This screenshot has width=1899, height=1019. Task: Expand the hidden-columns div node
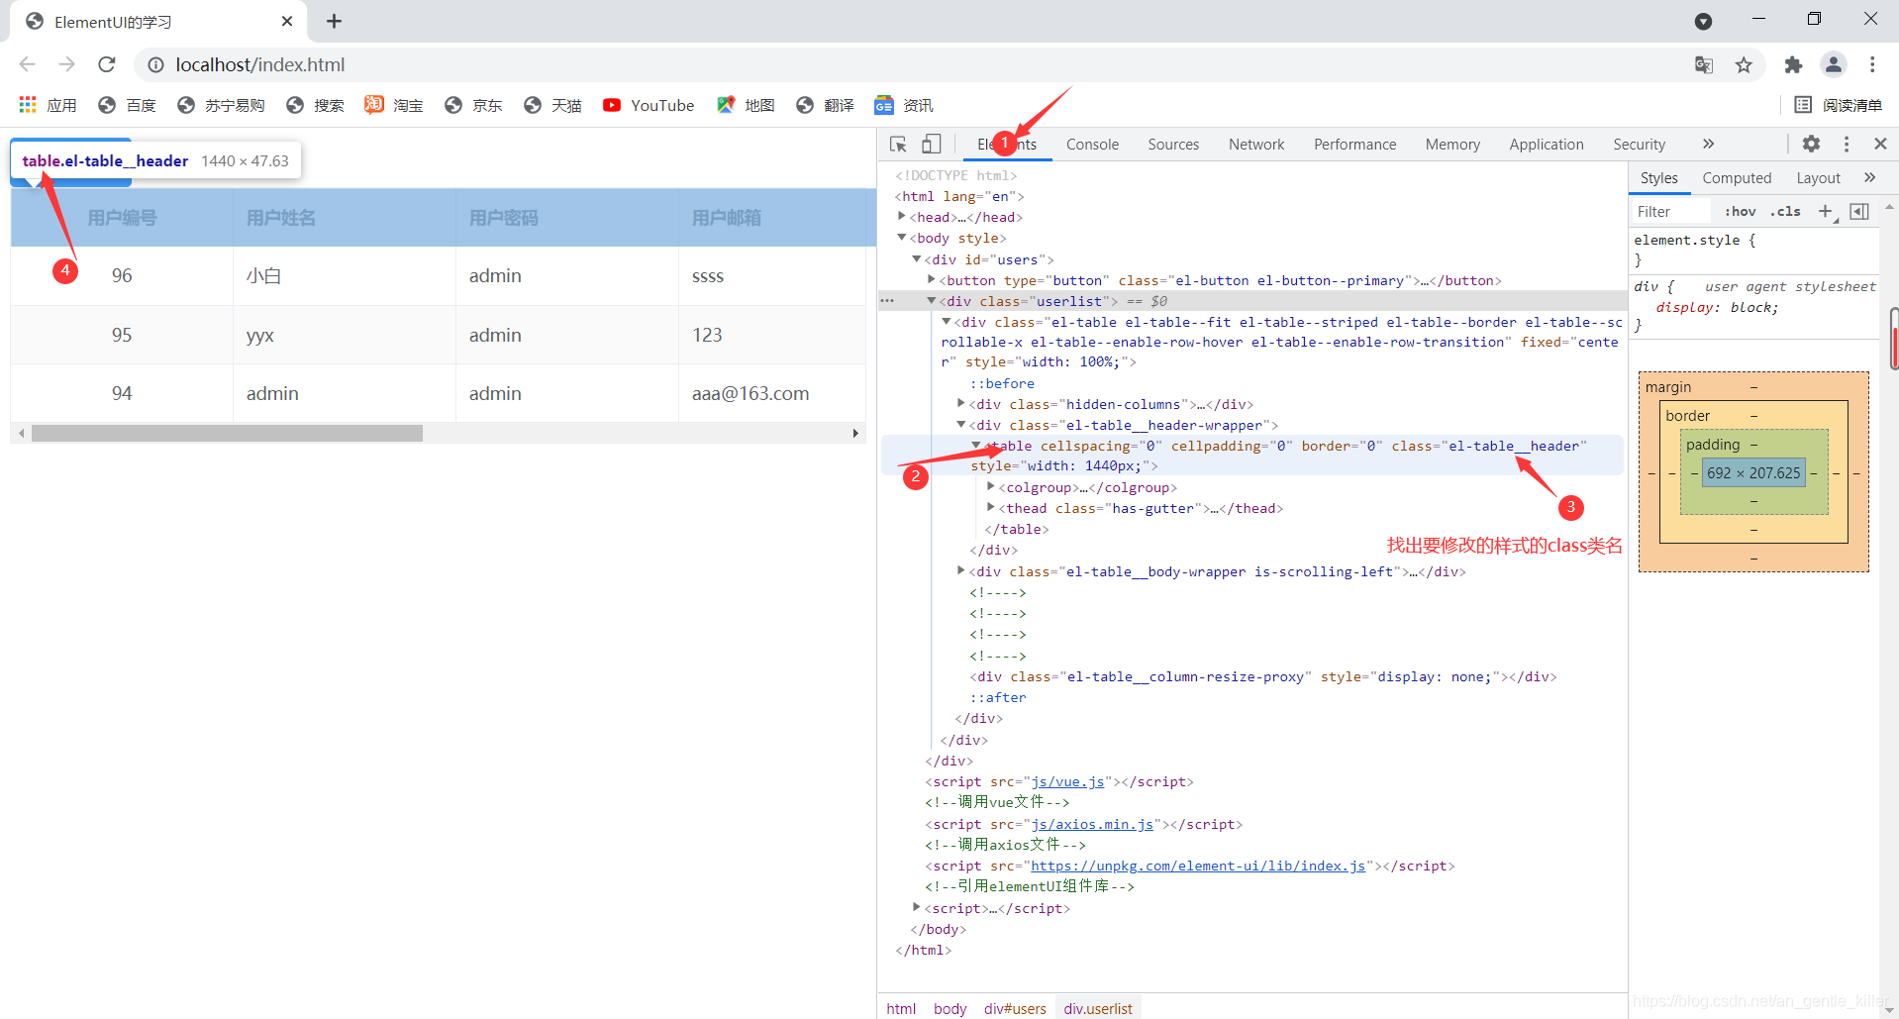pyautogui.click(x=961, y=403)
